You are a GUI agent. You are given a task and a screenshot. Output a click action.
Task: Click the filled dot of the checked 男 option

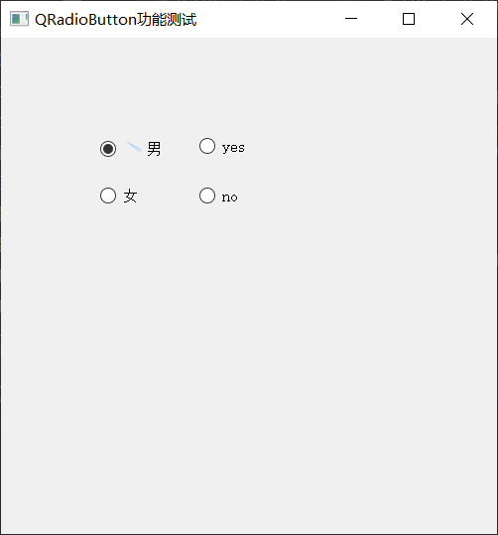coord(108,149)
